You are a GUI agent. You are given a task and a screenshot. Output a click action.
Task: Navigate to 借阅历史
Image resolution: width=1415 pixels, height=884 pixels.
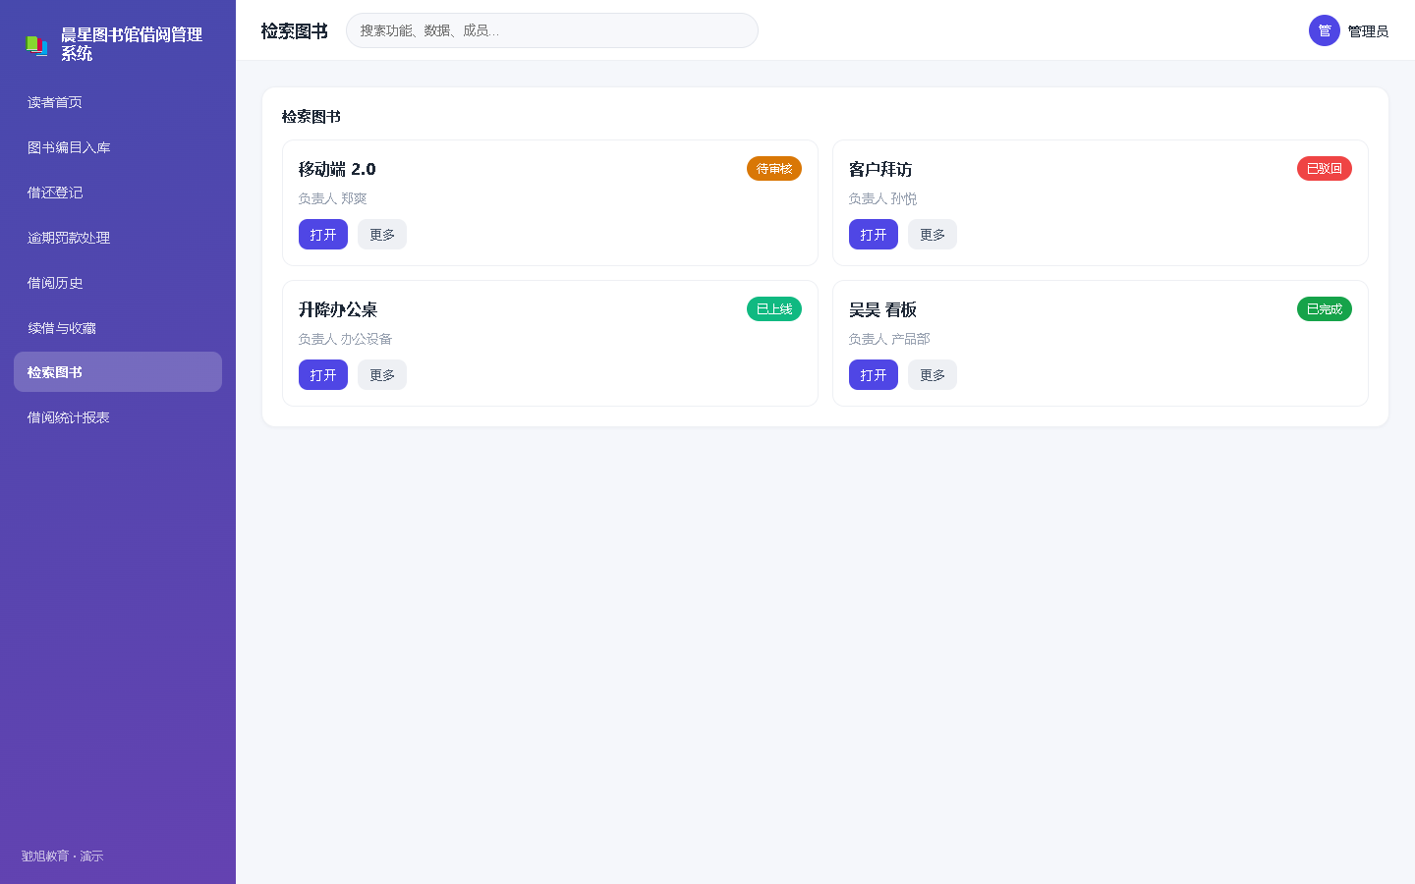pyautogui.click(x=118, y=283)
